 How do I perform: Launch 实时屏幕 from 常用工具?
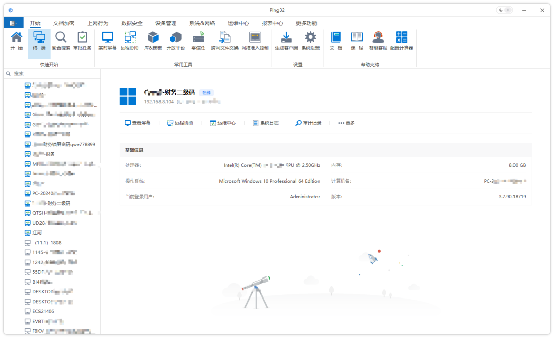(107, 40)
